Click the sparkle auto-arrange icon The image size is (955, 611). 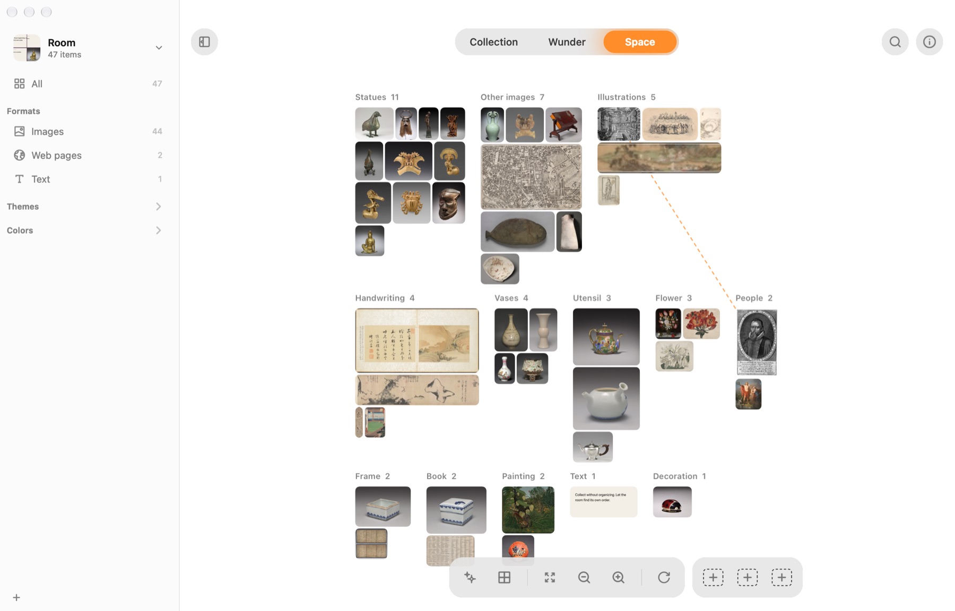point(470,577)
